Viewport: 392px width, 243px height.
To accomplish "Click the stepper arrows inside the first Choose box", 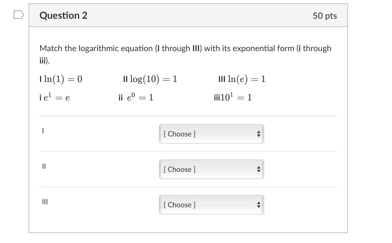I will 258,134.
